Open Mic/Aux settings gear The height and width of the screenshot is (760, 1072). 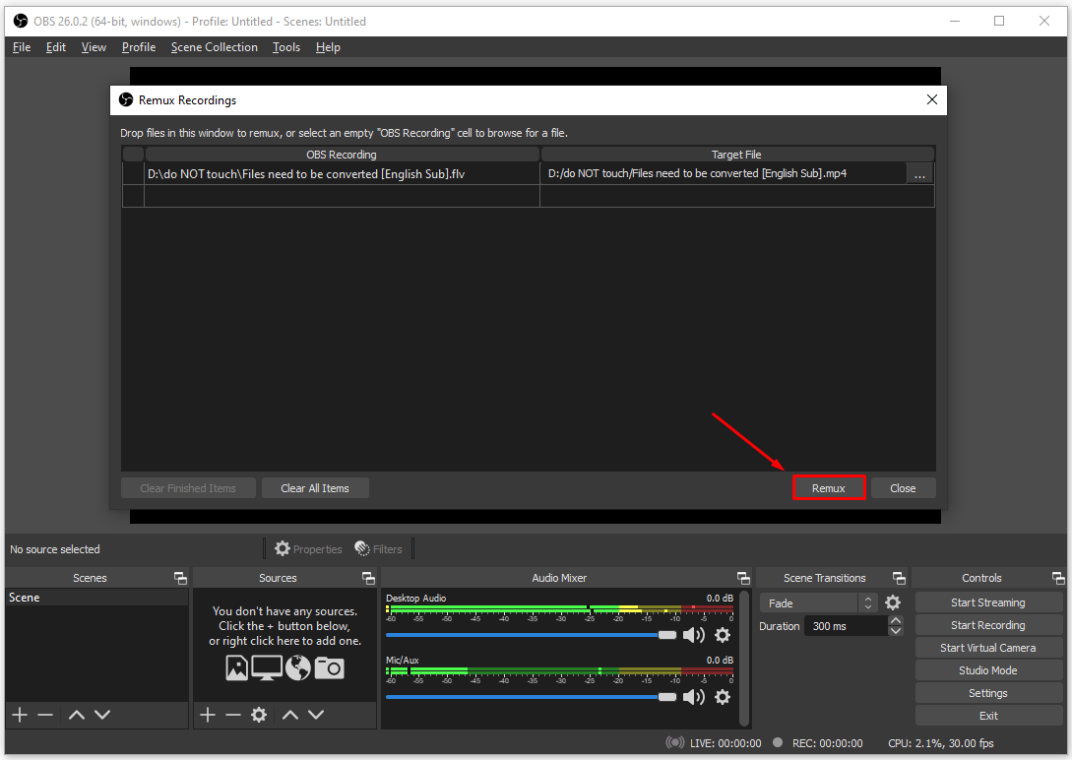[x=723, y=697]
